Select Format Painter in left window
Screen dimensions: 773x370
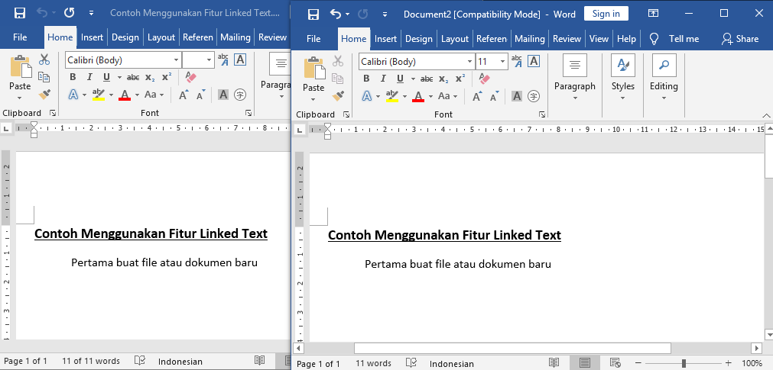tap(44, 94)
